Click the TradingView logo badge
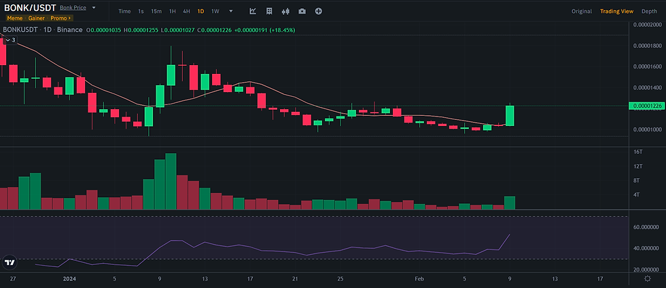Viewport: 666px width, 288px height. [x=10, y=263]
